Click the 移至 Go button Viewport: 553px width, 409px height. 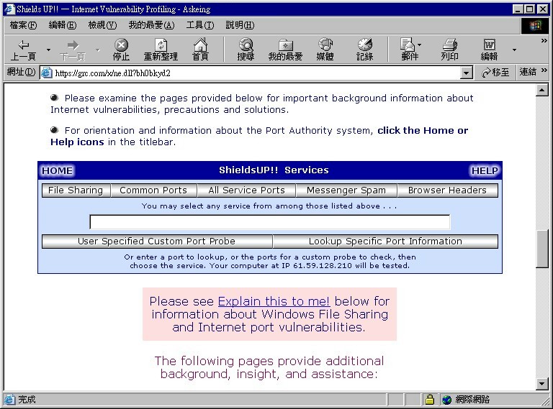coord(495,72)
